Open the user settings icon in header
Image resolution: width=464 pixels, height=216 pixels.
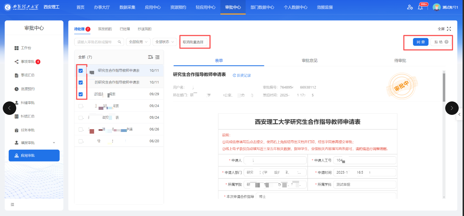410,7
